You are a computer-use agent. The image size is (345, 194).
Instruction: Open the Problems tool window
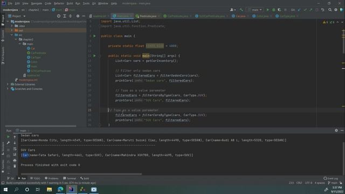click(52, 178)
